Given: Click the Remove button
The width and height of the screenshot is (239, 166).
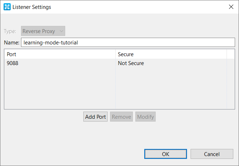Looking at the screenshot, I should (121, 117).
